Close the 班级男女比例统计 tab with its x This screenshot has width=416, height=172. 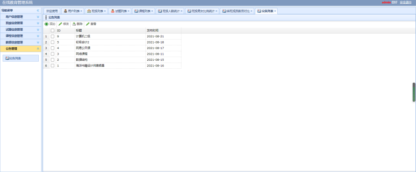click(x=216, y=11)
